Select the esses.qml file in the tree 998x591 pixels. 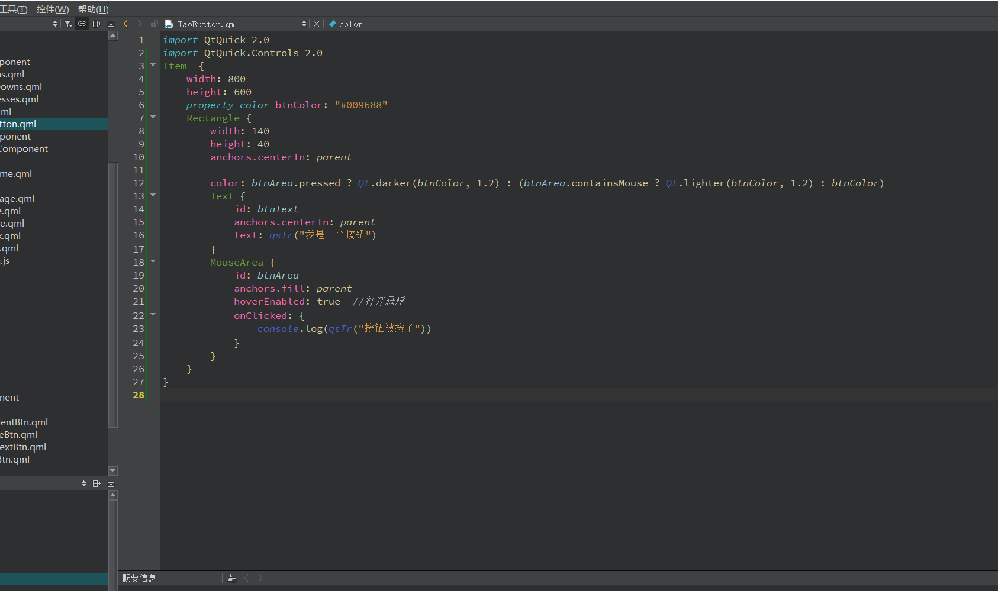[x=19, y=99]
